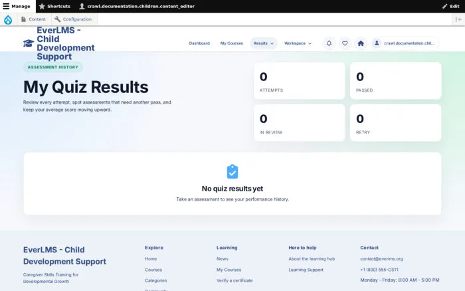Open the footer My Courses link
Screen dimensions: 465x291
tap(229, 270)
